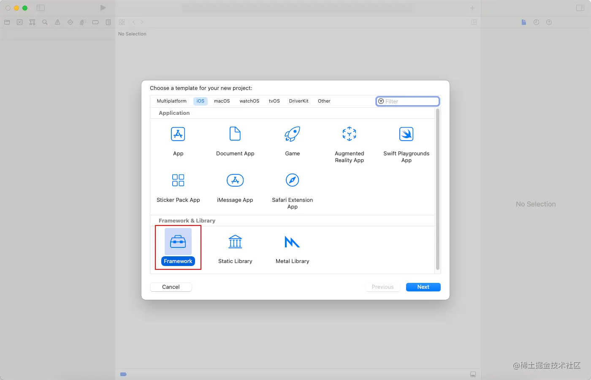Open the breakpoint navigator

[96, 22]
